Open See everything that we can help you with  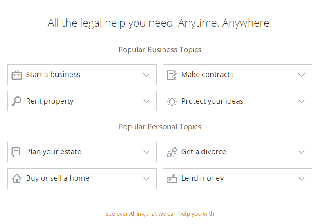[160, 214]
